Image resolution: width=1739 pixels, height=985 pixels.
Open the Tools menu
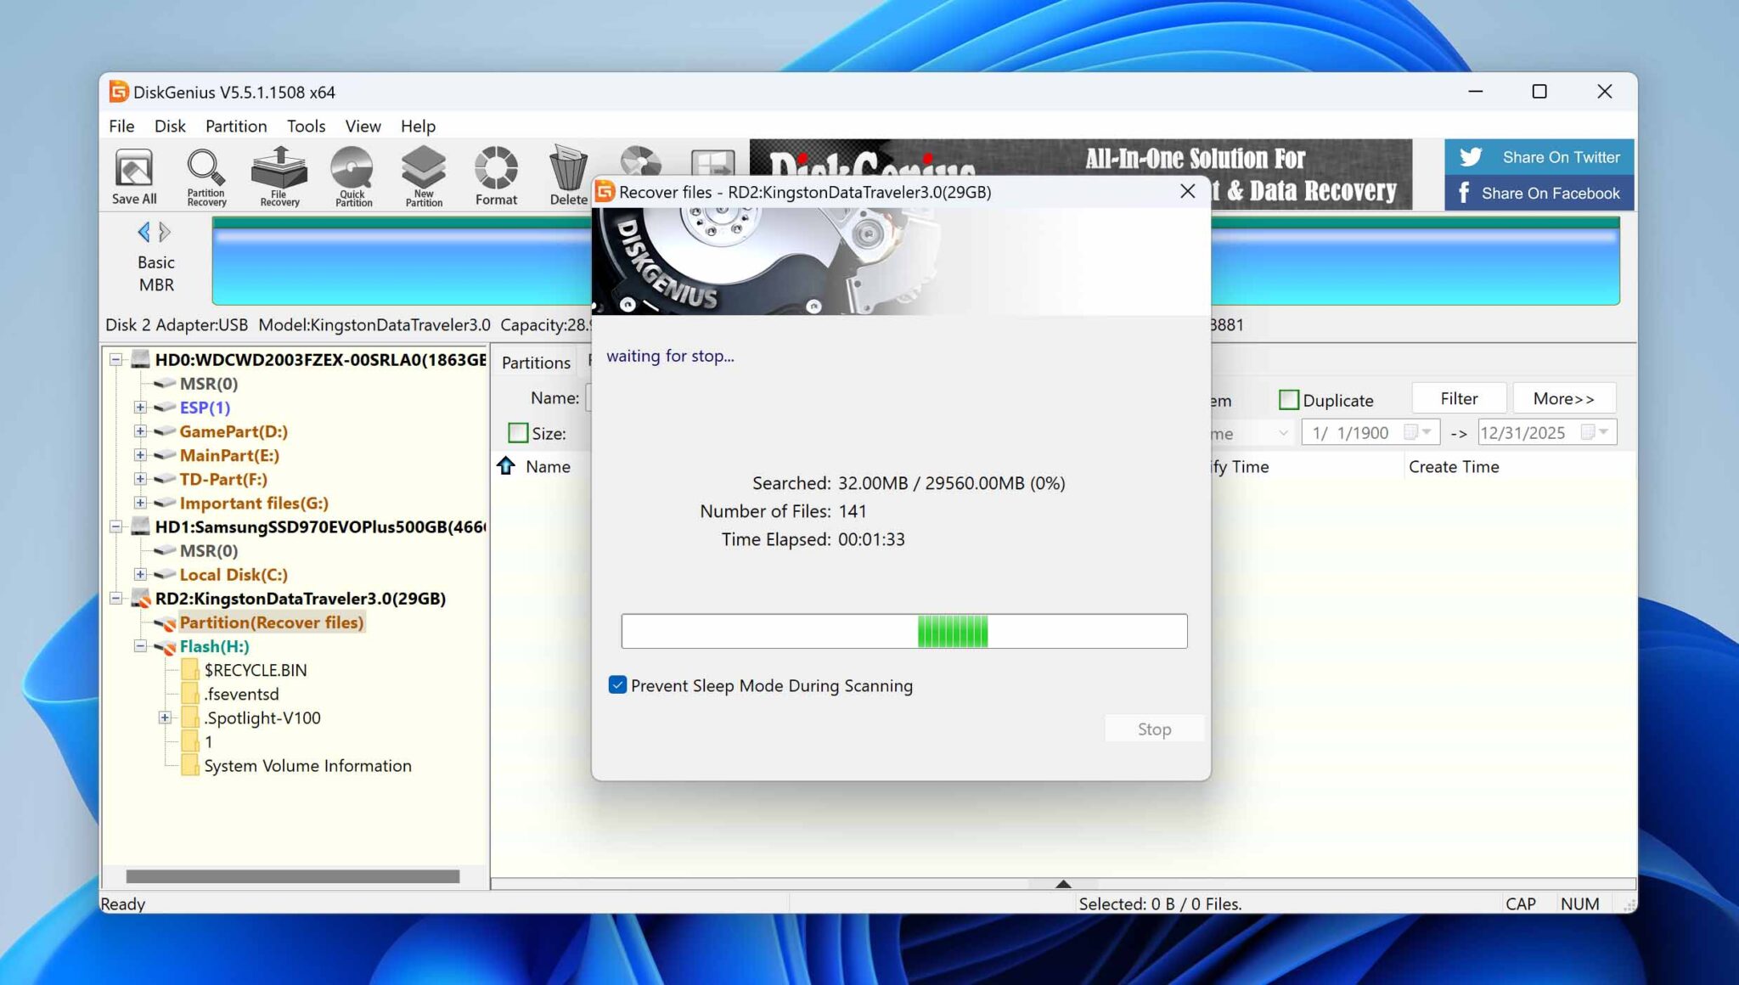306,126
